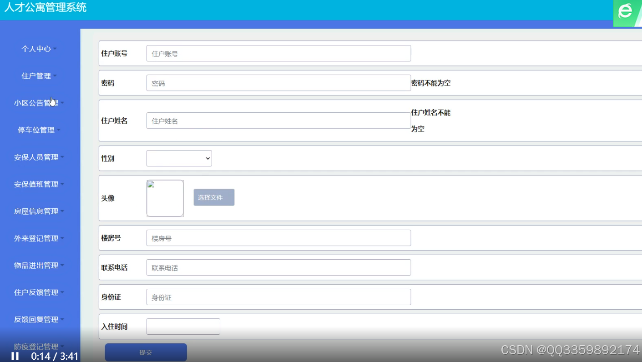This screenshot has height=362, width=642.
Task: Click the 头像 image preview box
Action: click(165, 198)
